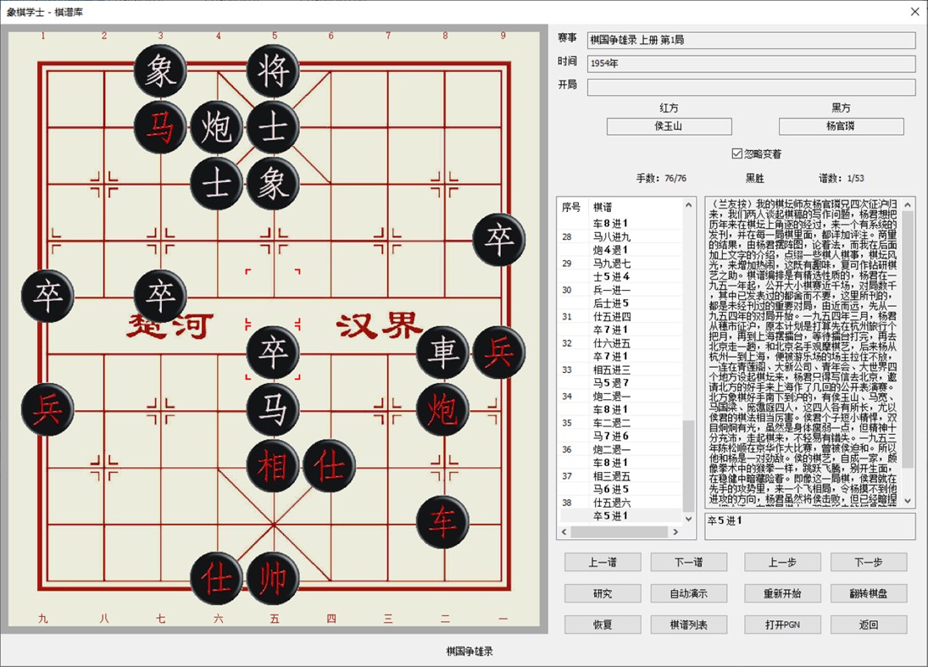The width and height of the screenshot is (928, 667).
Task: Select the red advisor 仕 near the center
Action: pos(330,465)
